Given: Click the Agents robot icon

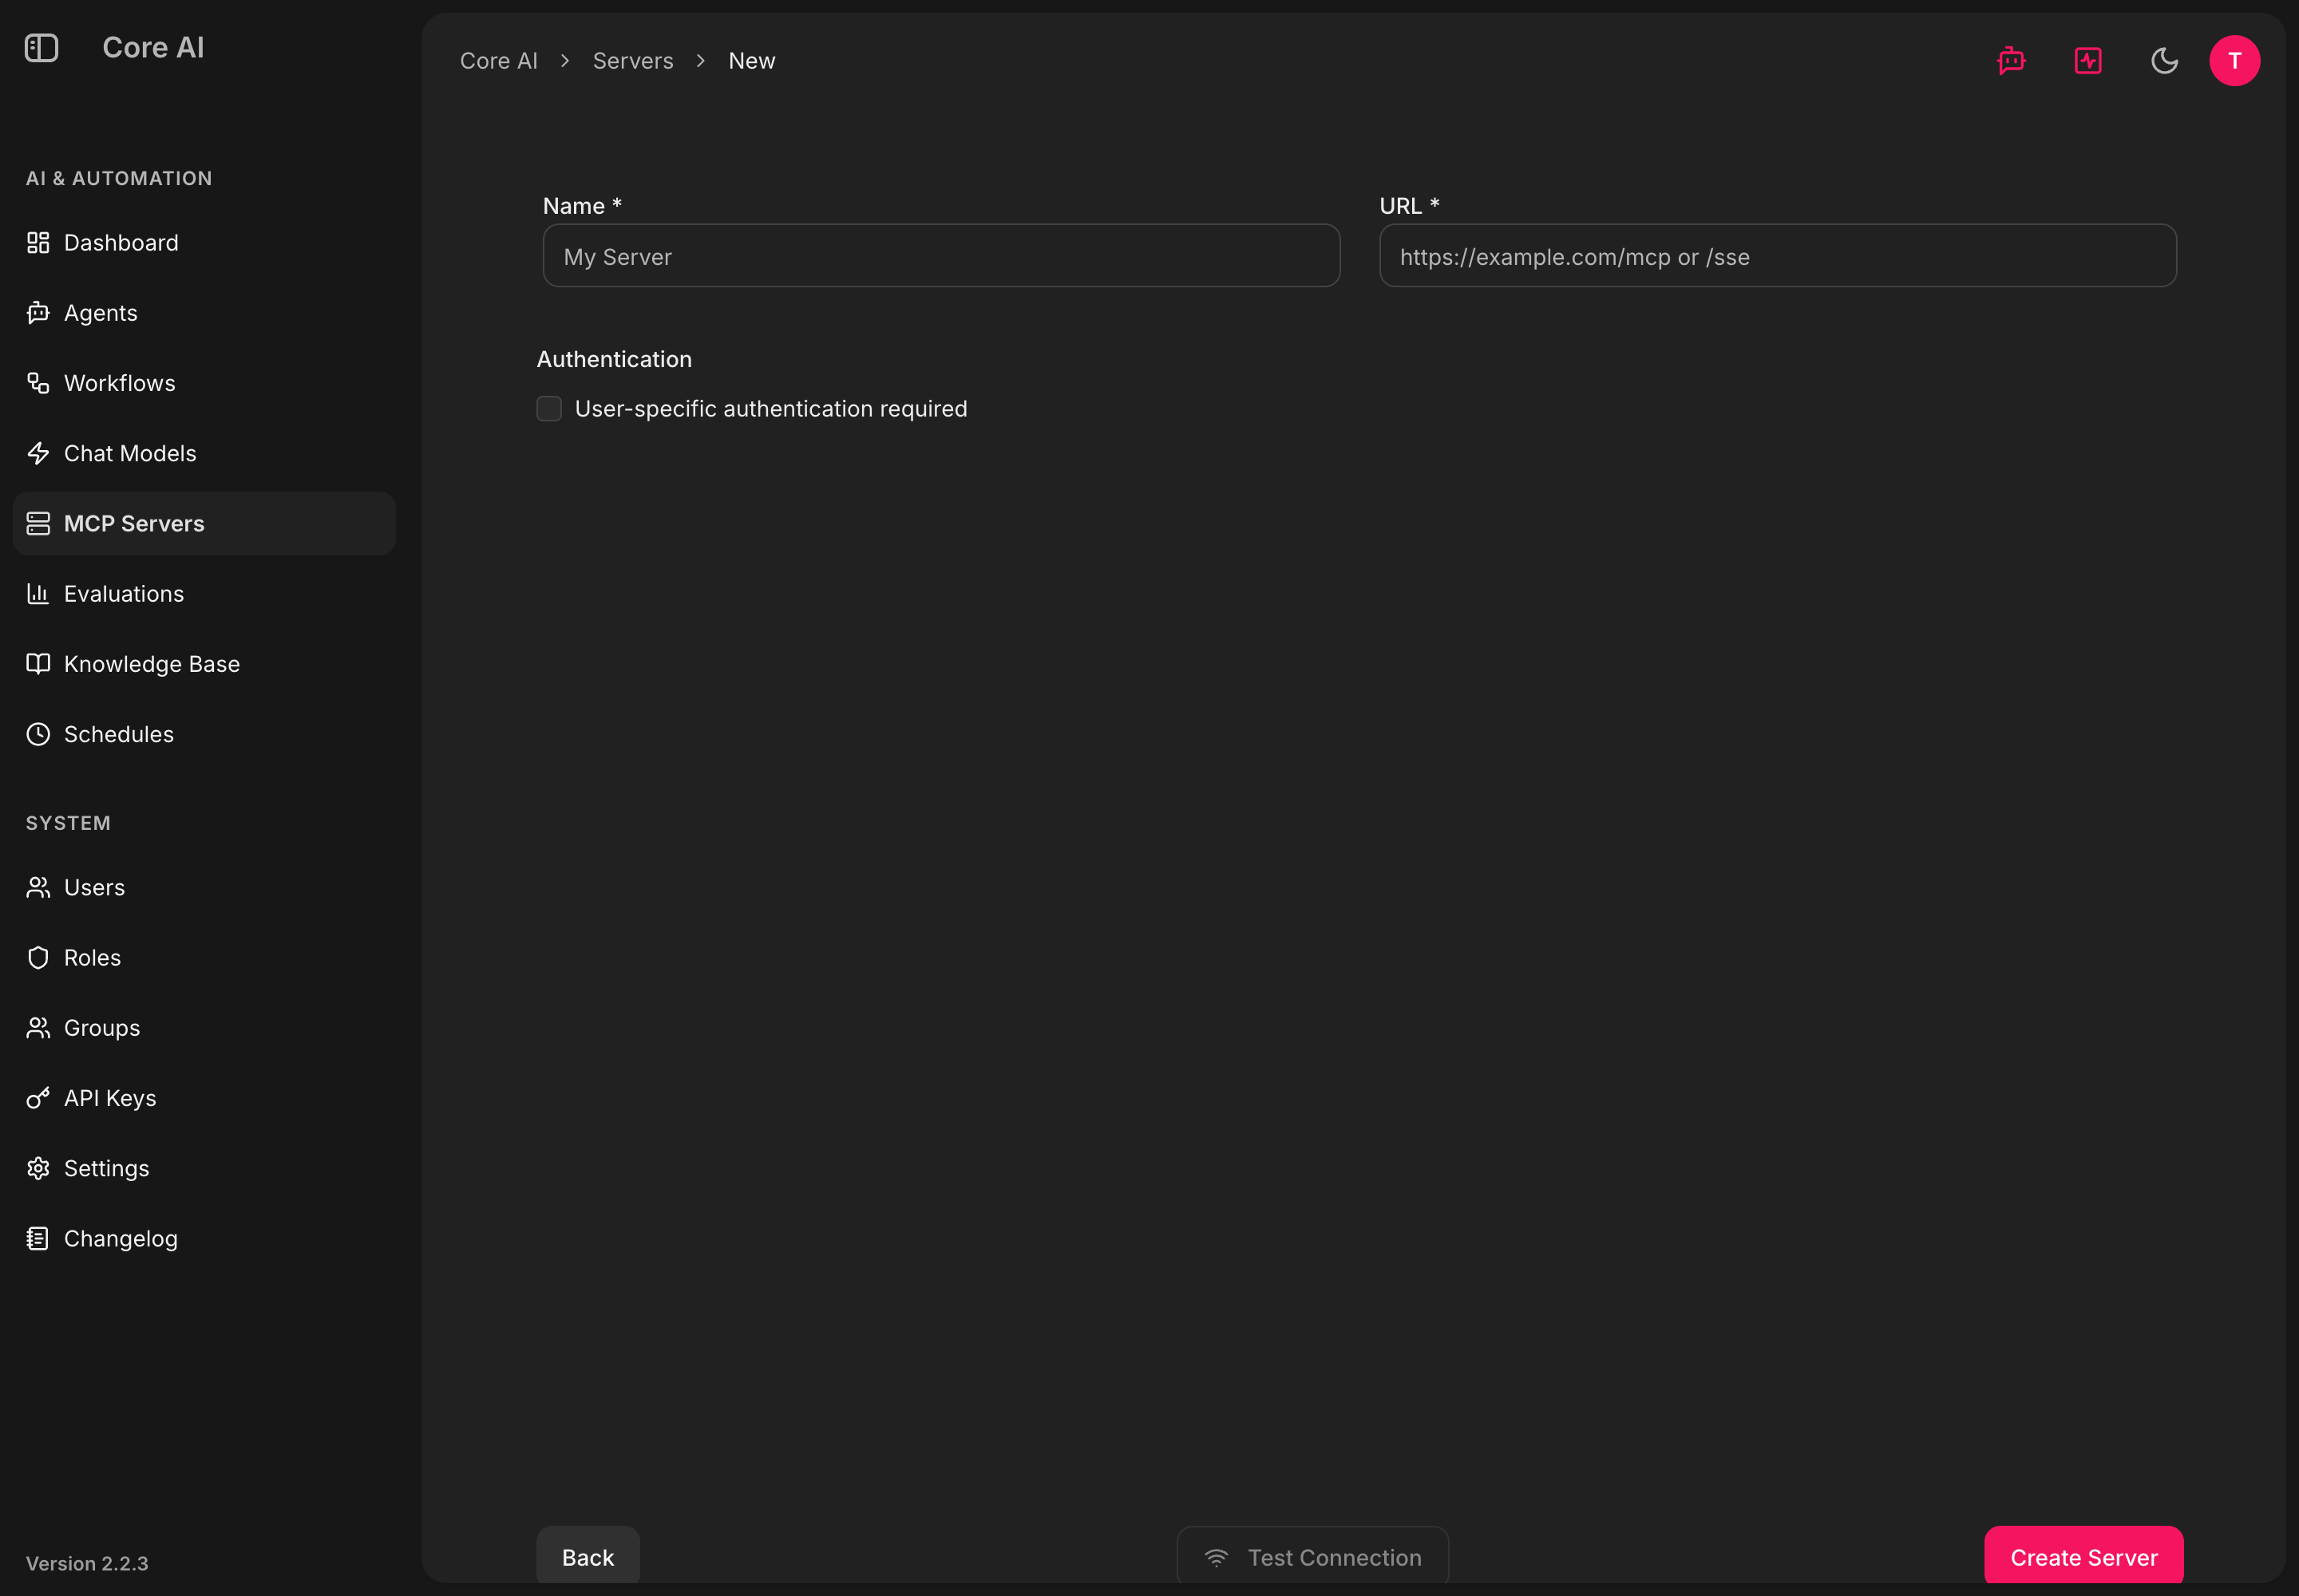Looking at the screenshot, I should tap(38, 313).
